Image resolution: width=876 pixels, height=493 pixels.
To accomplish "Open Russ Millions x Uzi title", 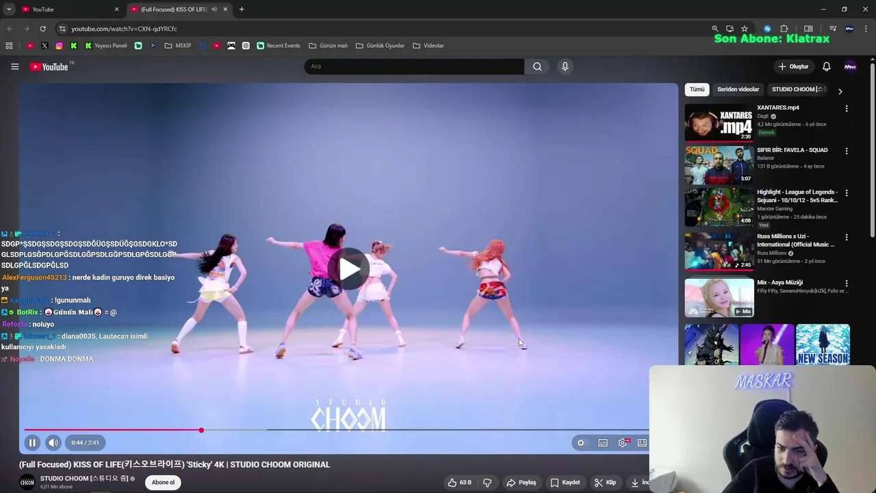I will tap(796, 240).
